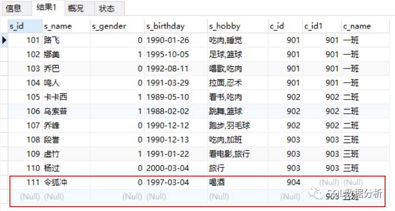Open the 状态 tab

(x=110, y=9)
